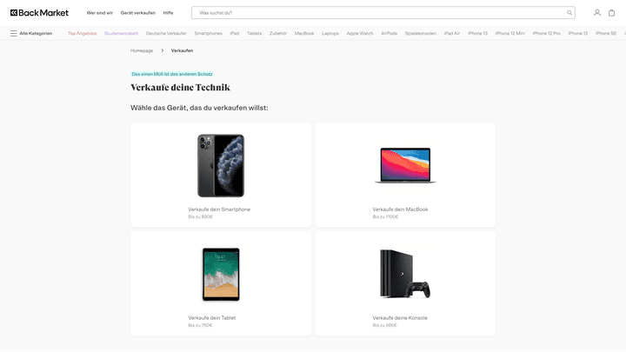Open the AirPods category link
The image size is (626, 352).
tap(389, 33)
